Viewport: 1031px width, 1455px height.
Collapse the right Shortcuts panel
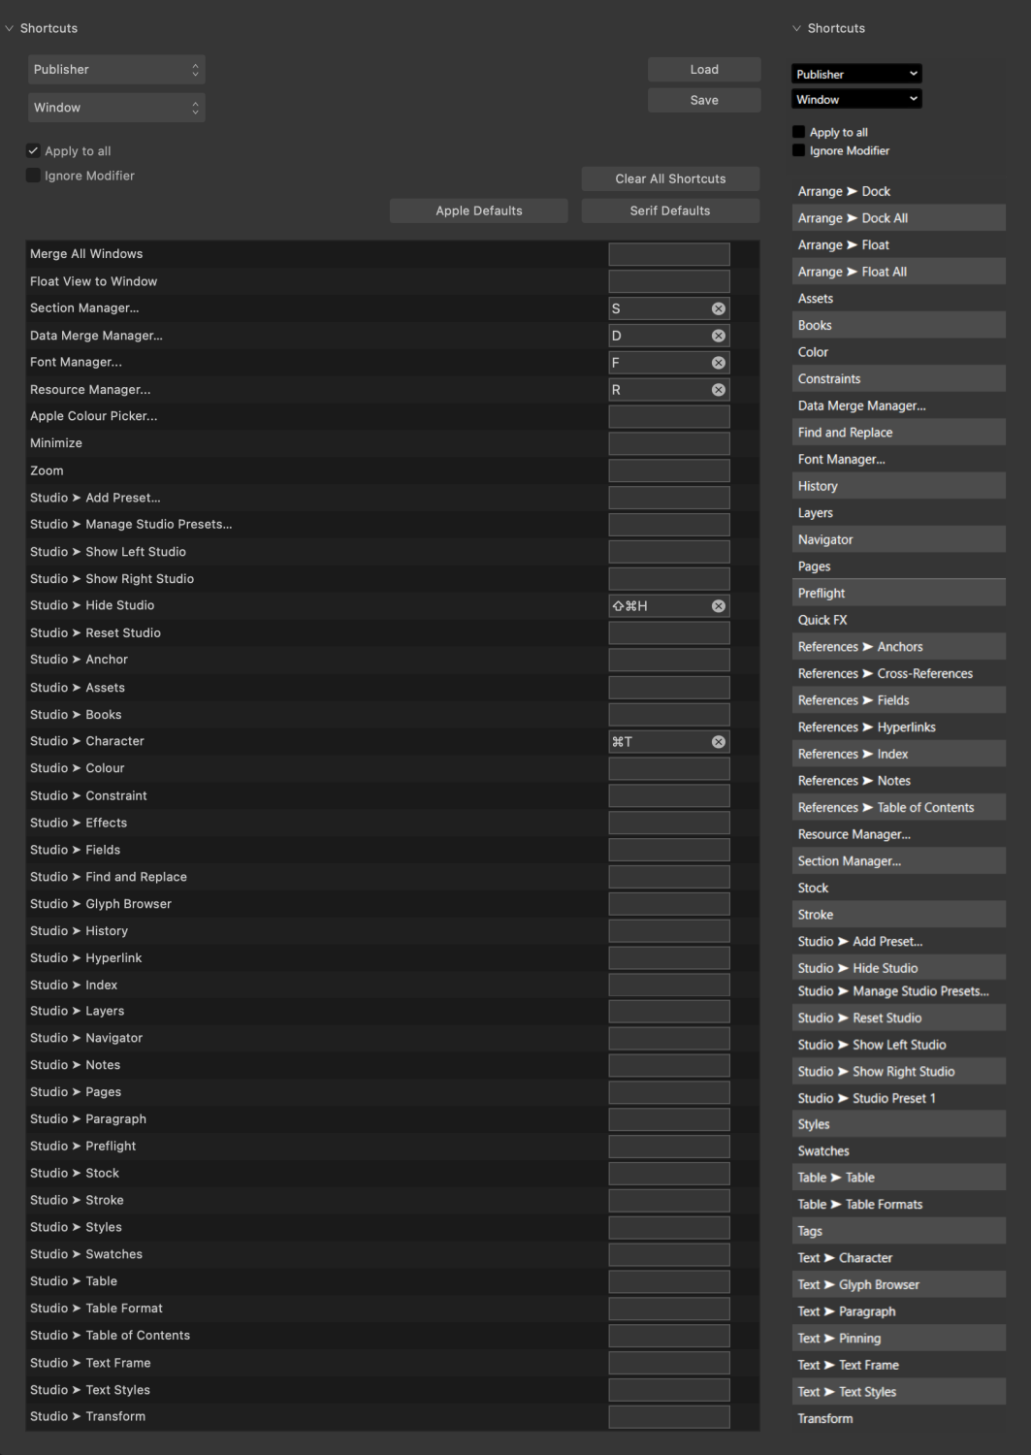pos(797,28)
